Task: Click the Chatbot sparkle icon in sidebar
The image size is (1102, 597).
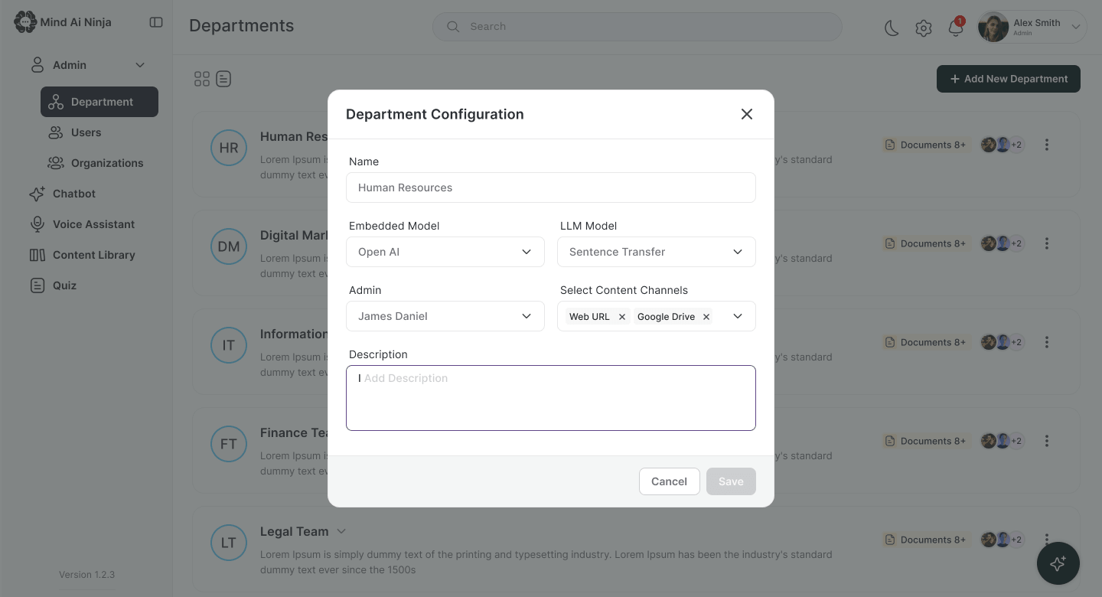Action: 37,194
